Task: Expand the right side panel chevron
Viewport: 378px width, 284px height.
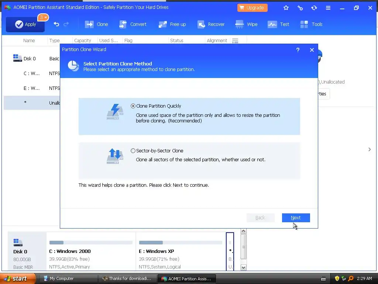Action: pyautogui.click(x=370, y=149)
